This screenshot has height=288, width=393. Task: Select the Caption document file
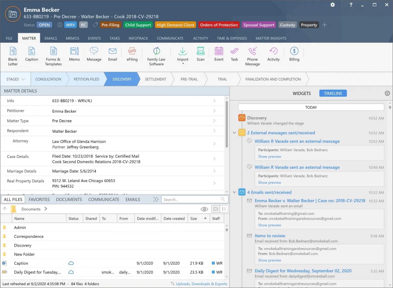(21, 263)
